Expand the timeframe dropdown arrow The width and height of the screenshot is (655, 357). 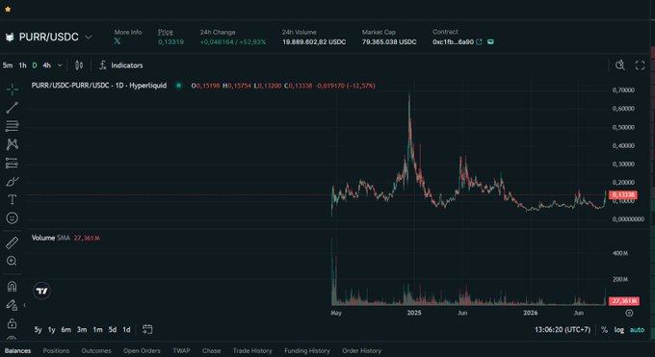pyautogui.click(x=60, y=65)
